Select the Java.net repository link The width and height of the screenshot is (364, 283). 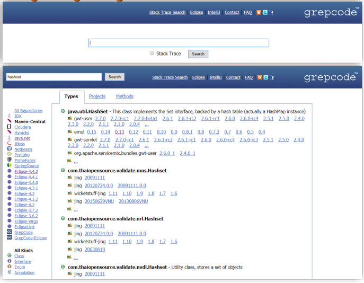point(22,138)
